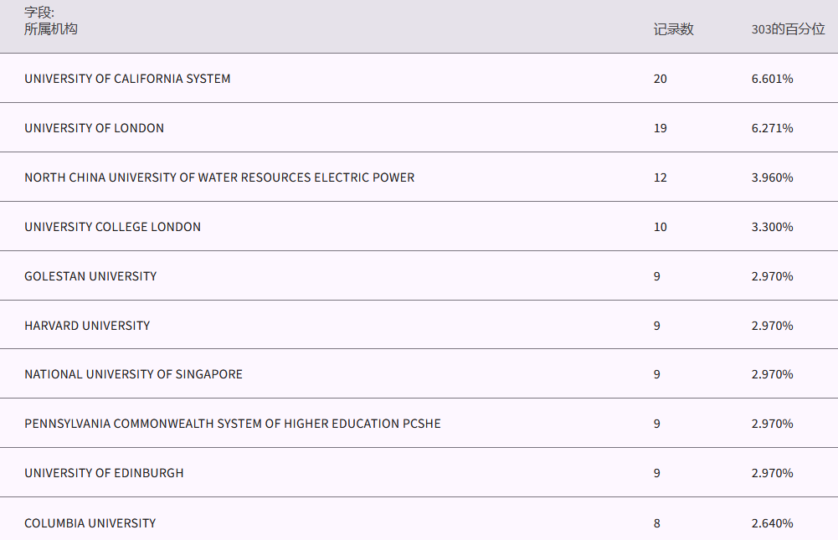Open the Golestan University entry
The image size is (838, 540).
[90, 276]
